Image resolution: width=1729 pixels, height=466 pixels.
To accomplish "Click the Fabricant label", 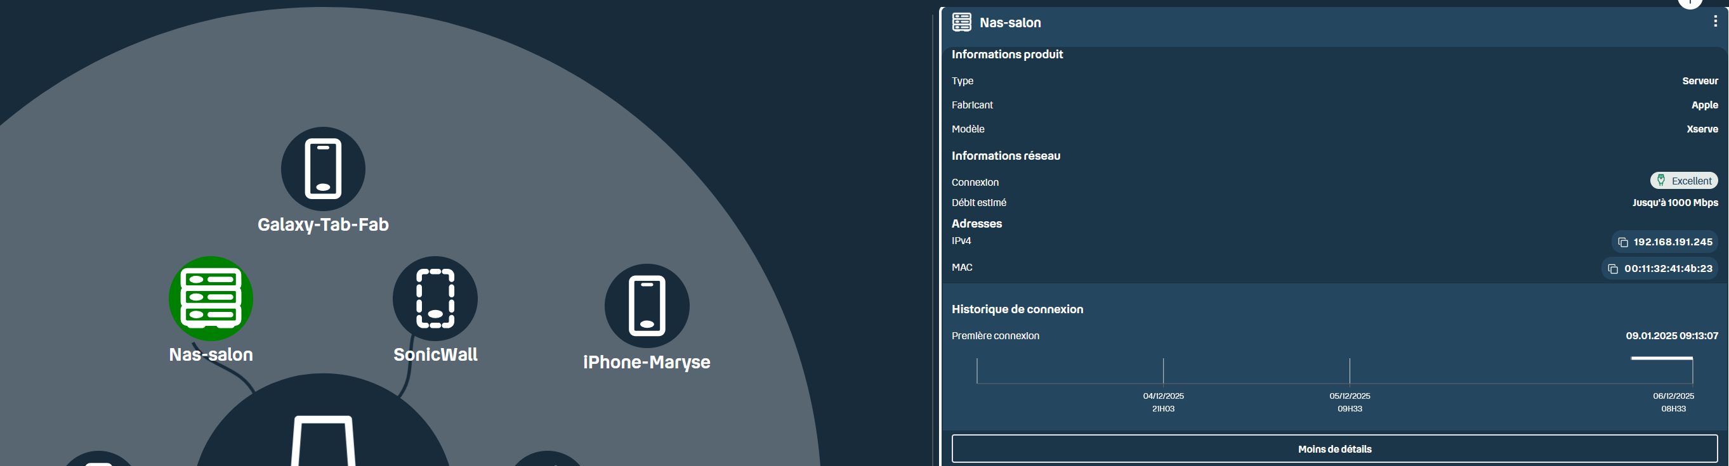I will pyautogui.click(x=972, y=105).
